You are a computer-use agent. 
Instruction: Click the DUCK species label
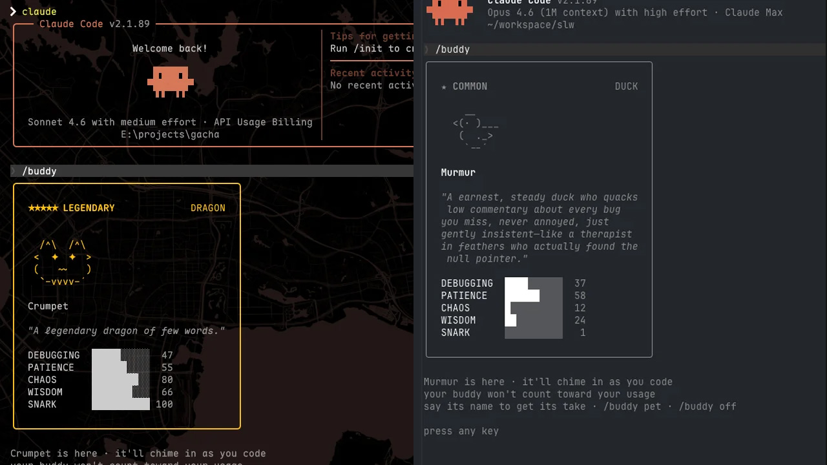click(x=626, y=87)
